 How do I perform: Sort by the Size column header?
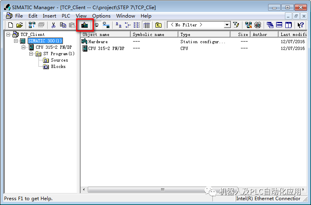(240, 34)
